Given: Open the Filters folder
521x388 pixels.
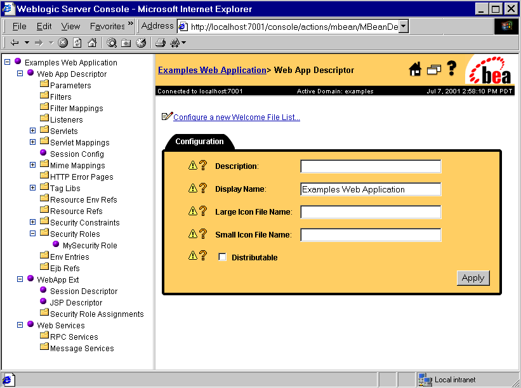Looking at the screenshot, I should pos(60,97).
